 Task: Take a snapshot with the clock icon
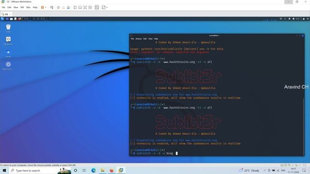pyautogui.click(x=58, y=8)
